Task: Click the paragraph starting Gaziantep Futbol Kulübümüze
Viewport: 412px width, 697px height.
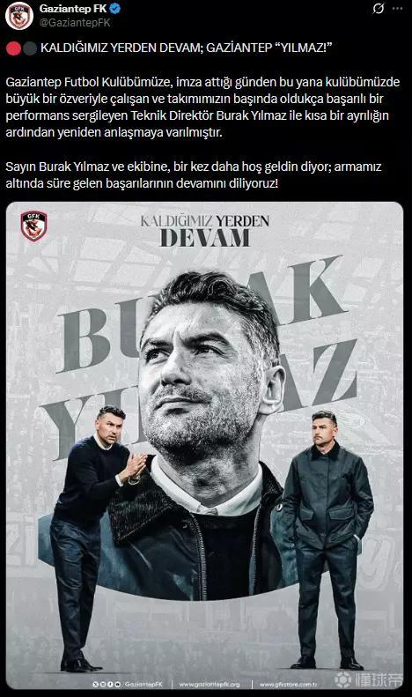Action: click(x=202, y=108)
